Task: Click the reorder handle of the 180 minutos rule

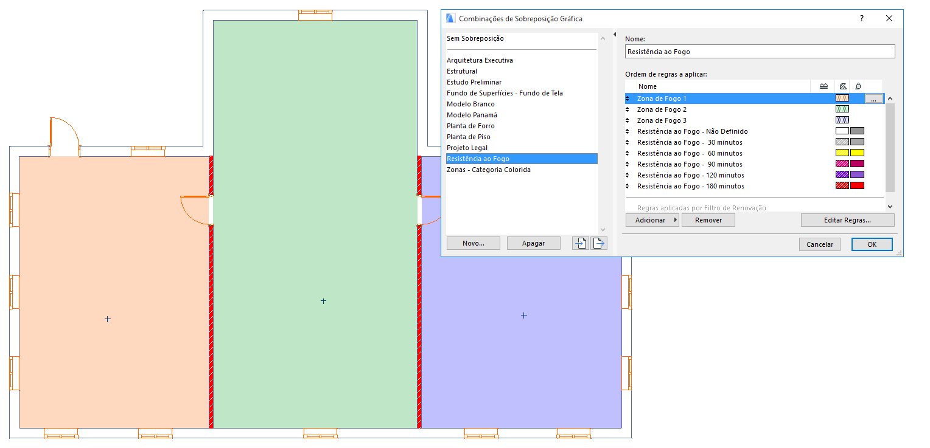Action: point(628,186)
